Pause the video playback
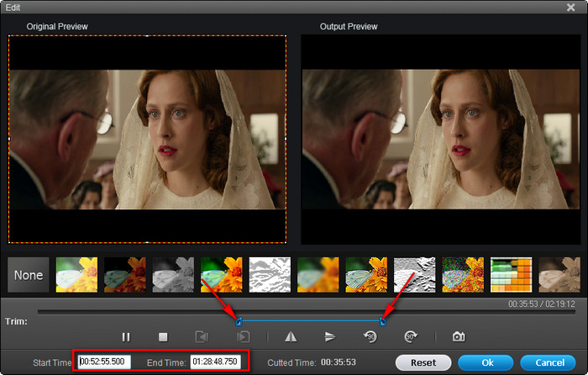The width and height of the screenshot is (588, 375). (126, 337)
